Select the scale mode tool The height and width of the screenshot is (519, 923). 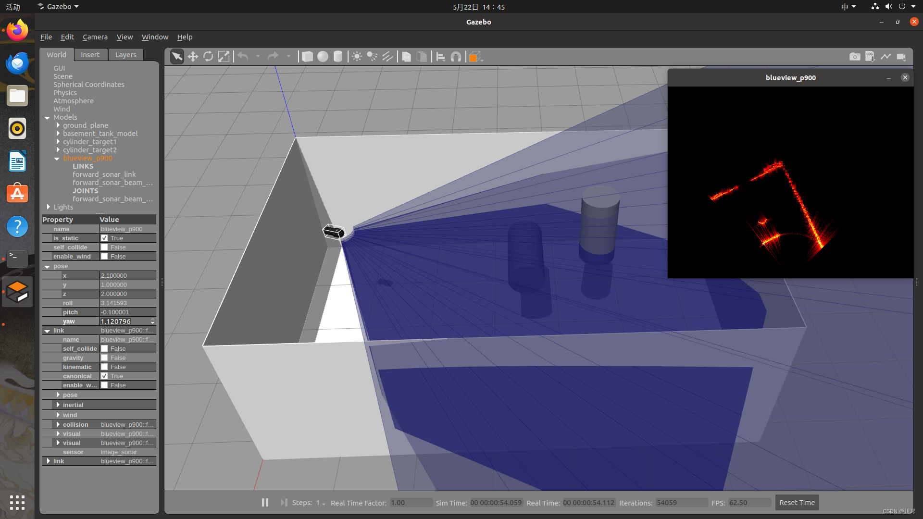pyautogui.click(x=224, y=57)
